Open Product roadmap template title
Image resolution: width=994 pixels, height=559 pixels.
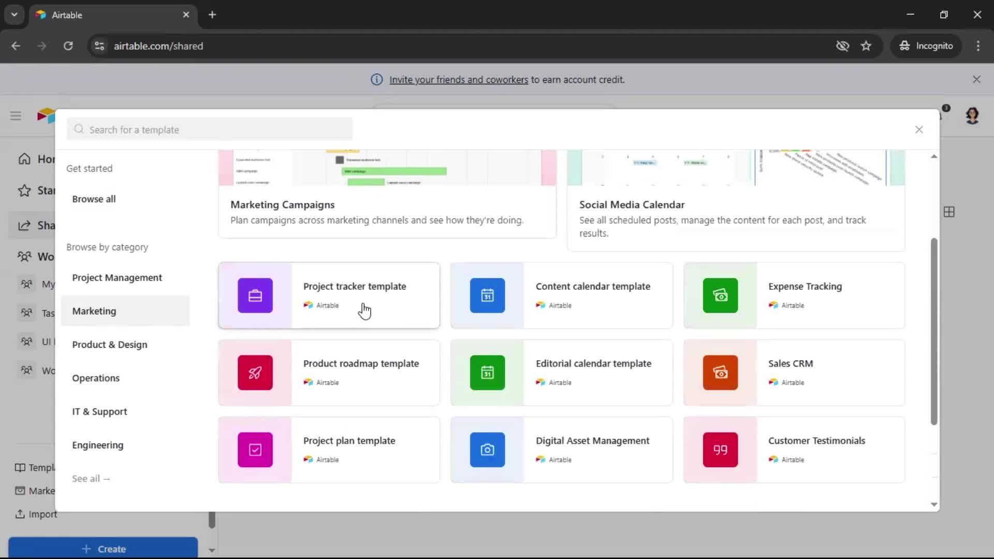(x=361, y=363)
